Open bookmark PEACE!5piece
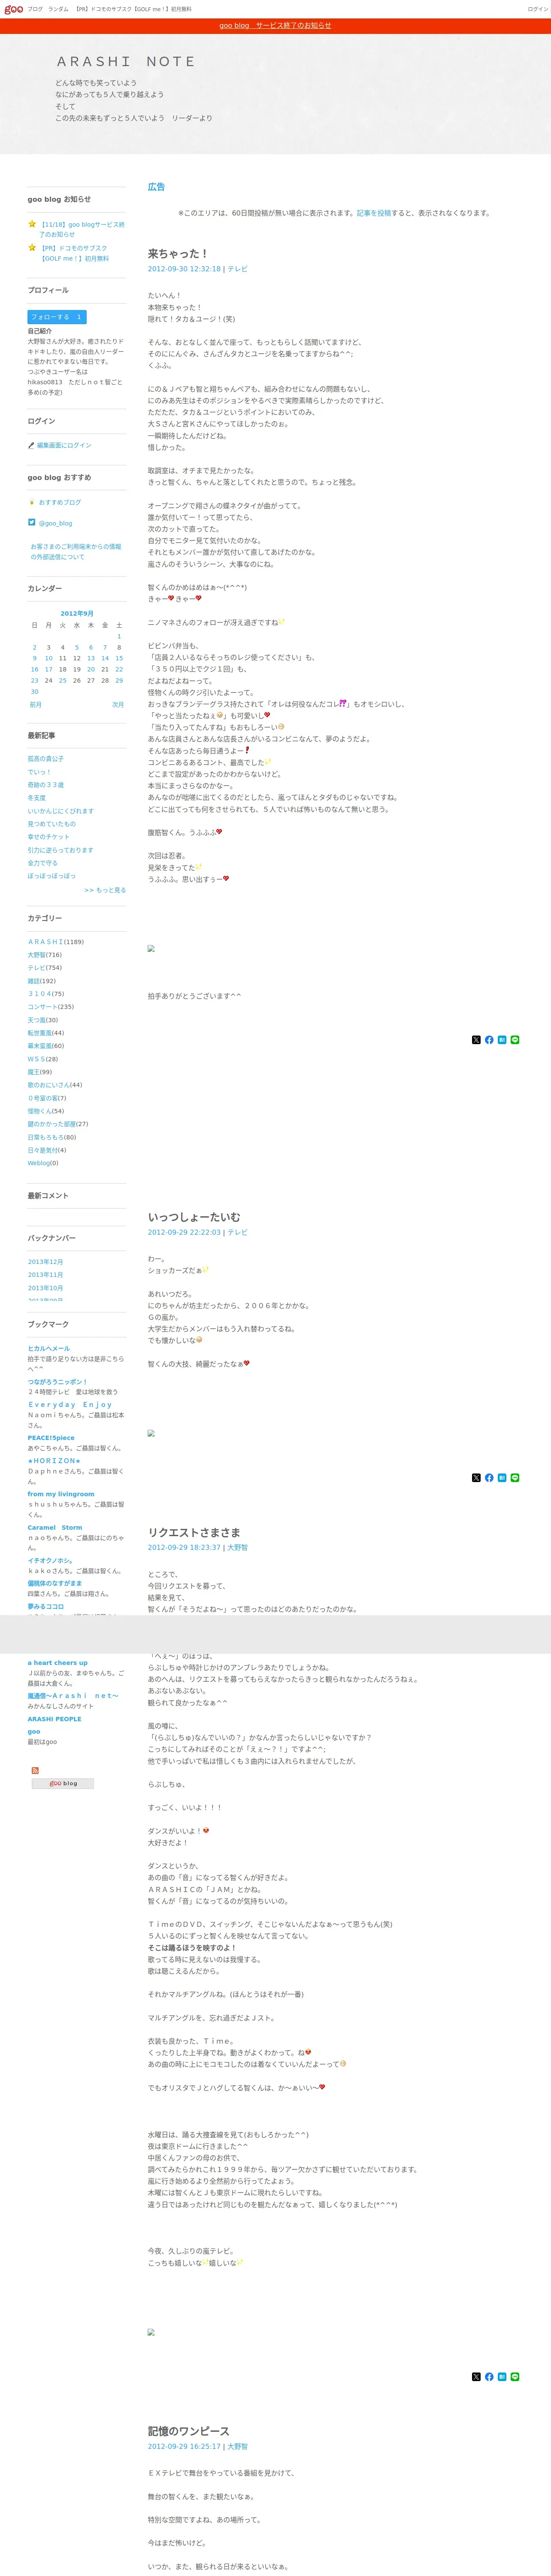Viewport: 551px width, 2576px height. [x=51, y=1438]
